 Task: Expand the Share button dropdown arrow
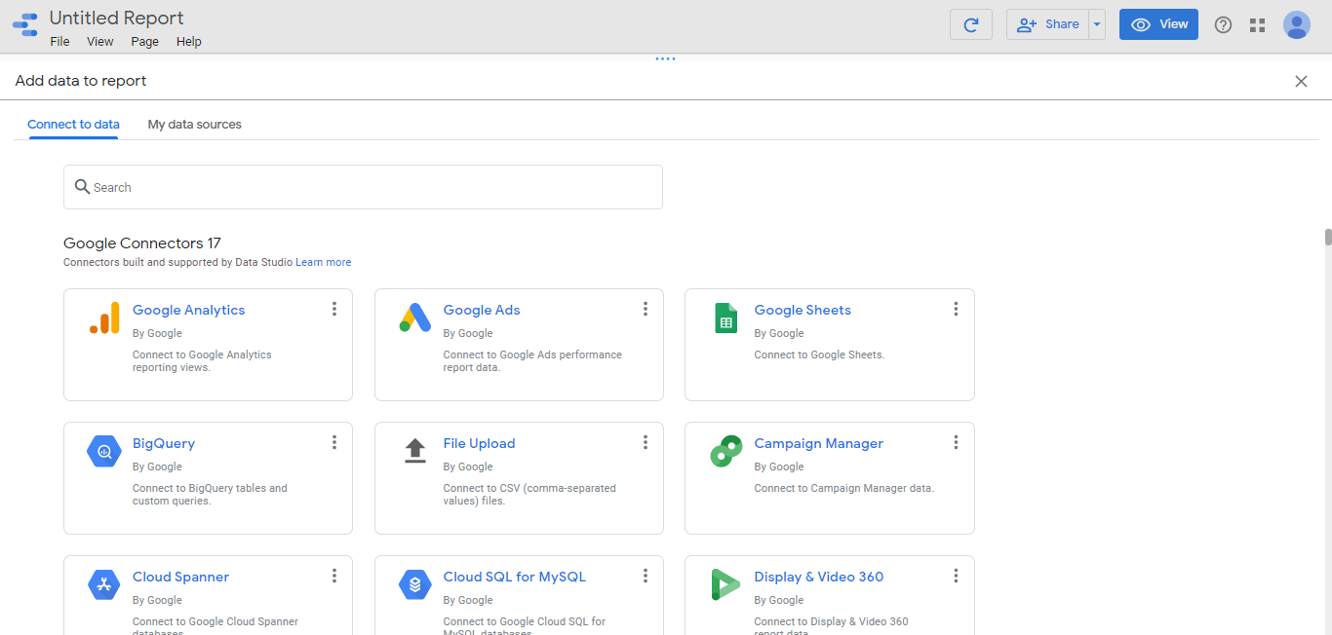point(1096,24)
